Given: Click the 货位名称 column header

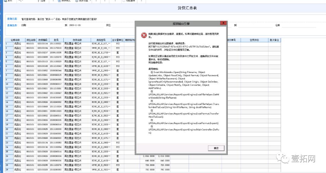Looking at the screenshot, I should pyautogui.click(x=31, y=40).
